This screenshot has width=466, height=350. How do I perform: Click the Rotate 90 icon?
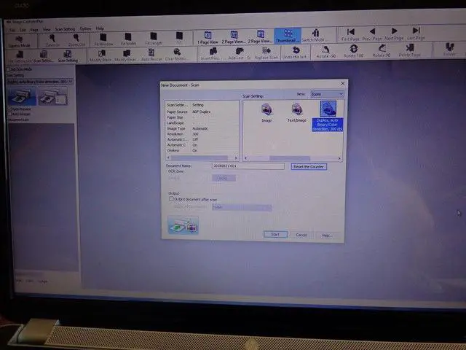[382, 51]
